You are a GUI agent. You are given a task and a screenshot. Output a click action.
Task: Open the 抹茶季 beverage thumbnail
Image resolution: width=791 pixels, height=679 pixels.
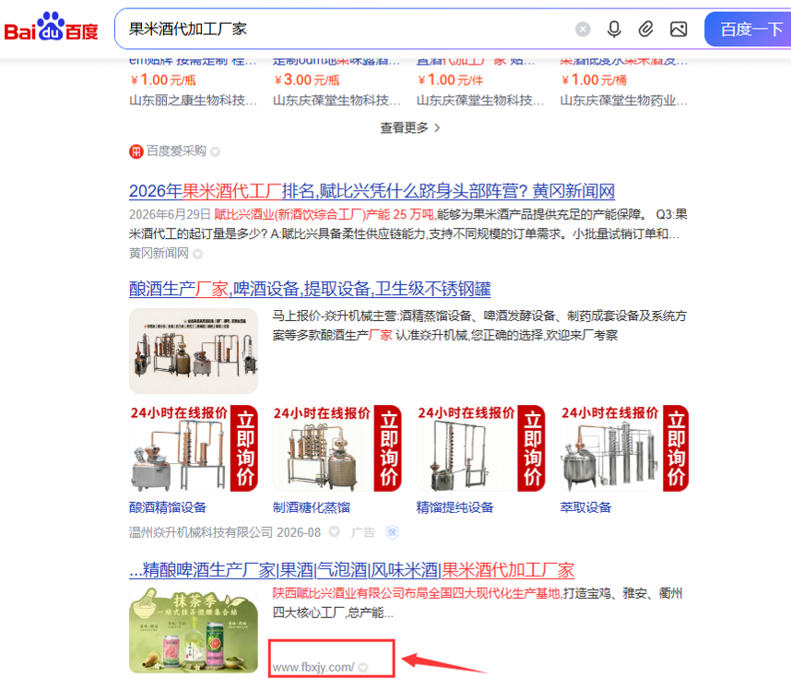coord(194,630)
